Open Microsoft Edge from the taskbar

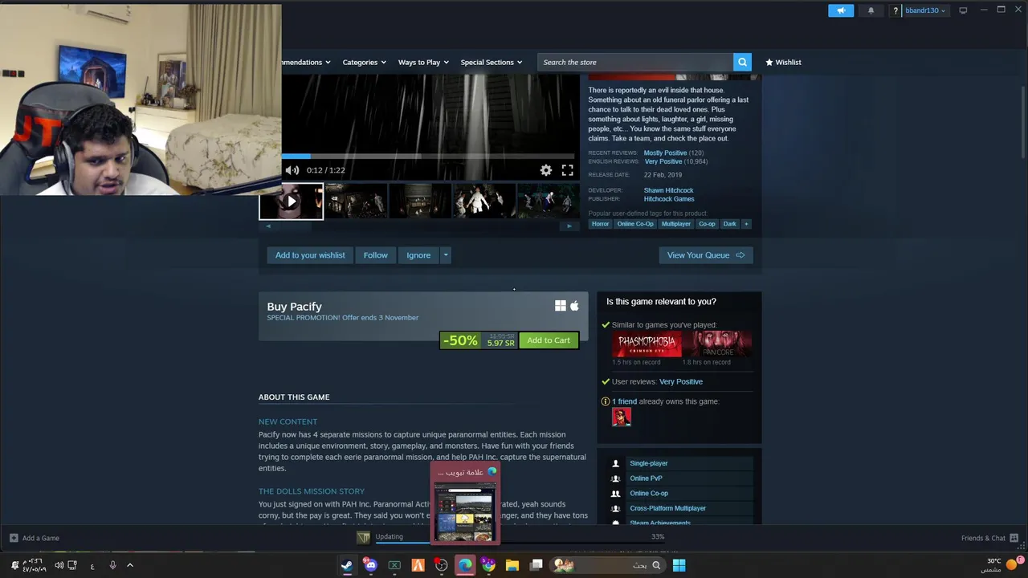pyautogui.click(x=465, y=565)
